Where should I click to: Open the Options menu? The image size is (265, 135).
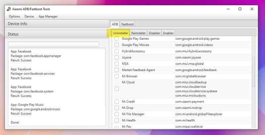[14, 16]
